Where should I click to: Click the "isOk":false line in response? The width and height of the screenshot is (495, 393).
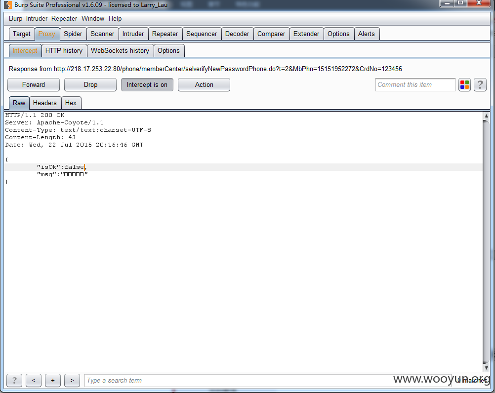coord(243,167)
